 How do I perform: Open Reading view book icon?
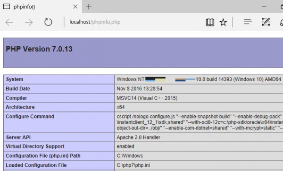(210, 22)
